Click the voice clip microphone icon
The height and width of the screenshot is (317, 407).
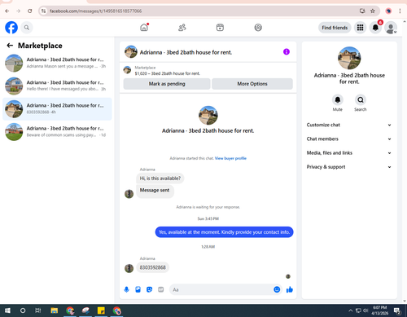click(126, 289)
